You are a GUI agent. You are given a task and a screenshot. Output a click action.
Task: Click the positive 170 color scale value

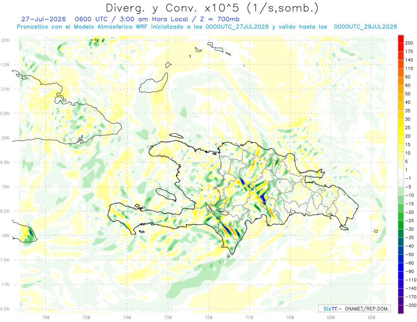pos(409,51)
